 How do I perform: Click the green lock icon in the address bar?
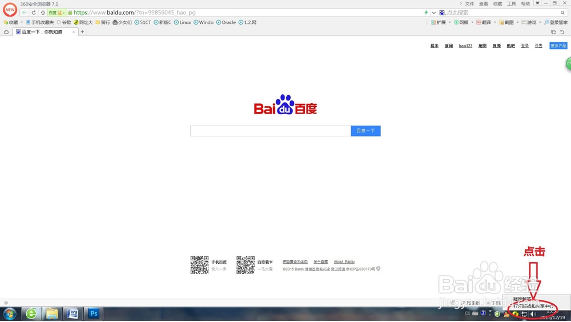coord(70,13)
